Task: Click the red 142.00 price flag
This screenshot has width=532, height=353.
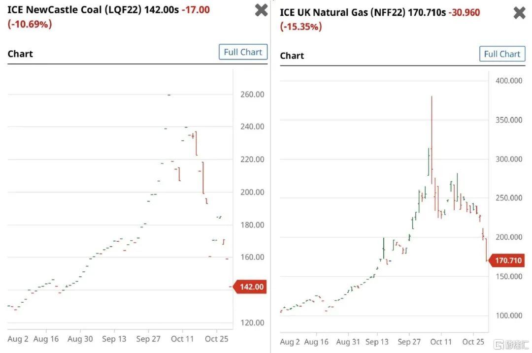Action: coord(251,287)
